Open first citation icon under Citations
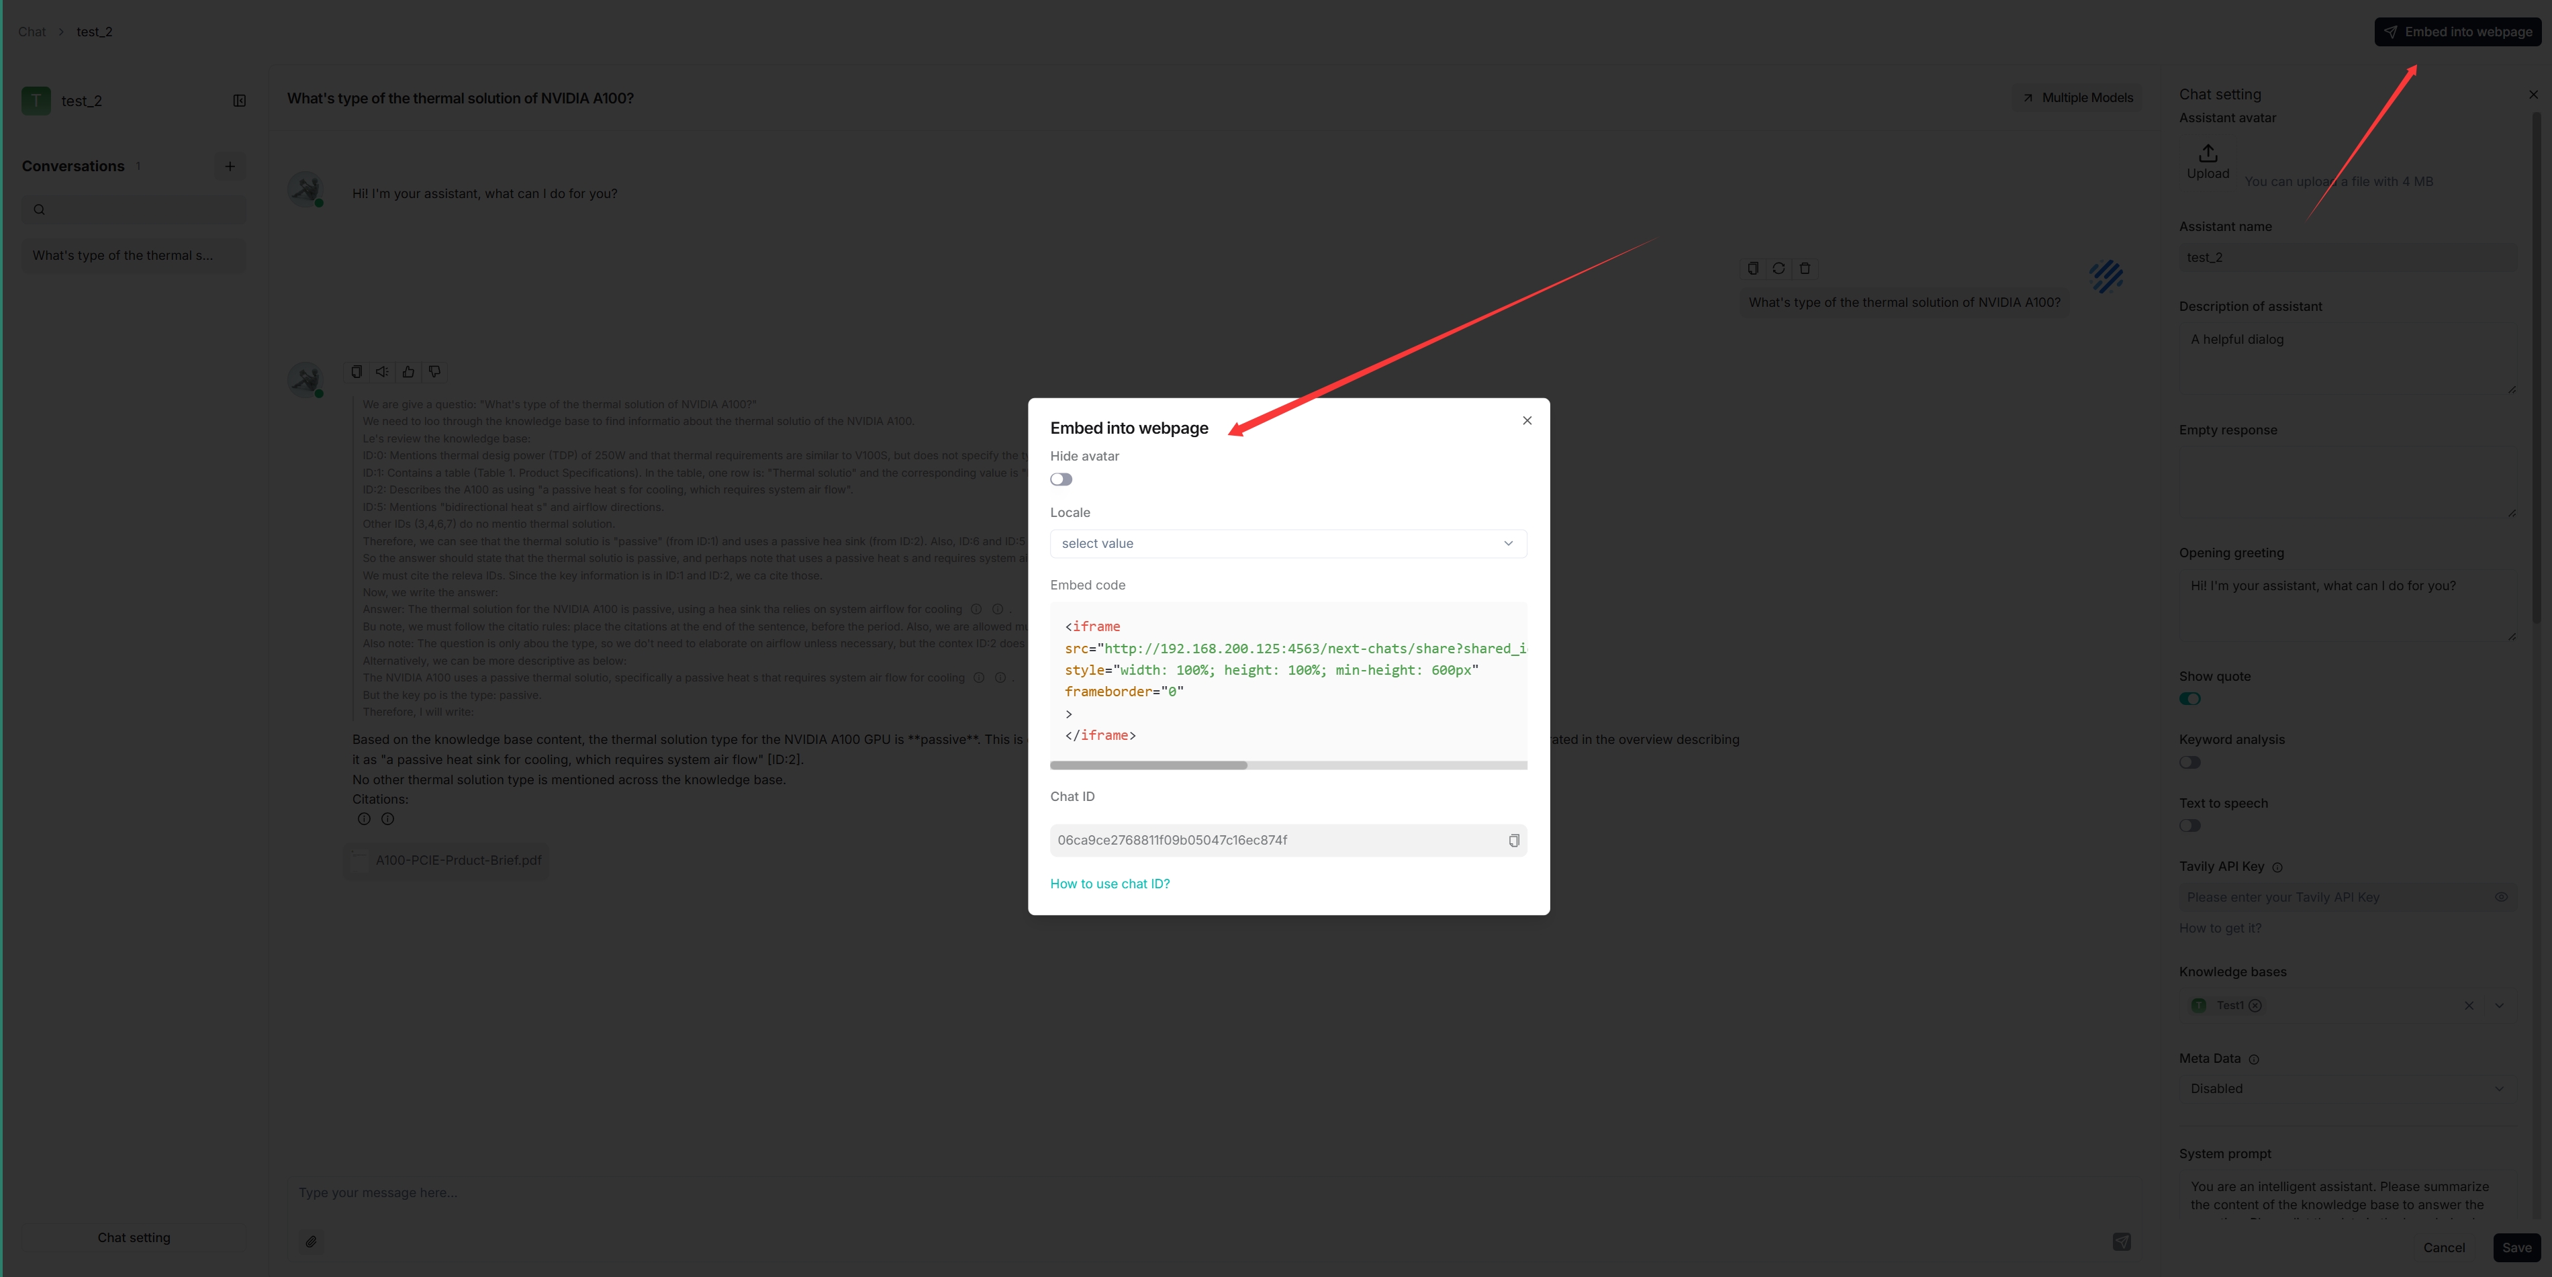Screen dimensions: 2552x1277 [x=364, y=819]
